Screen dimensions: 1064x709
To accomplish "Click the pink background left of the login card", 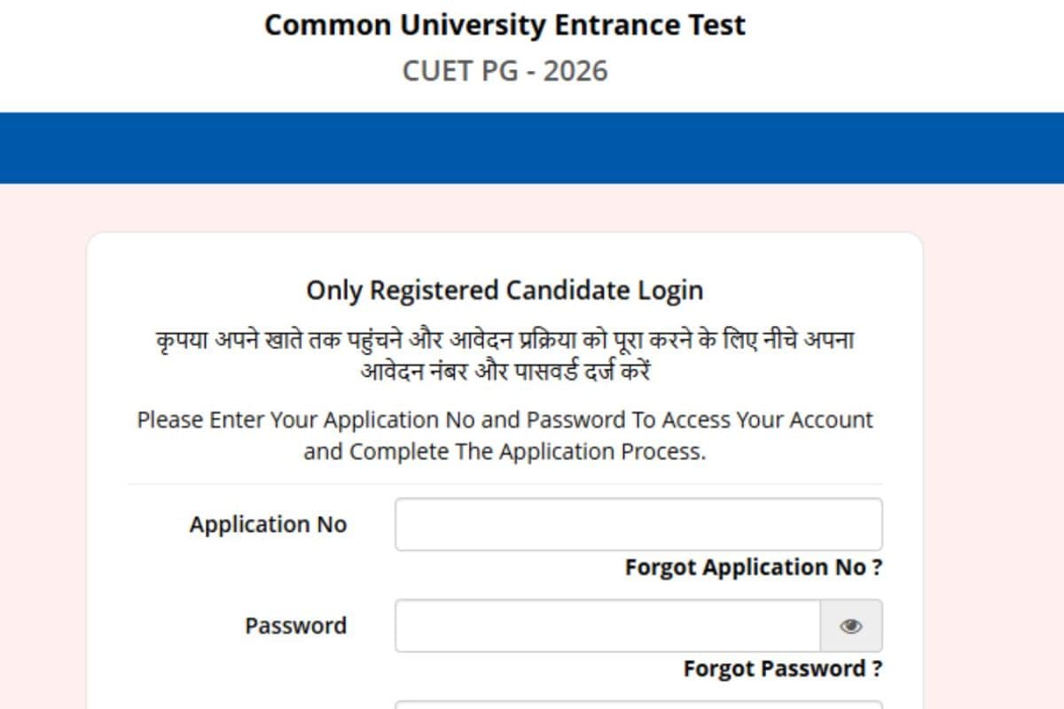I will tap(43, 443).
